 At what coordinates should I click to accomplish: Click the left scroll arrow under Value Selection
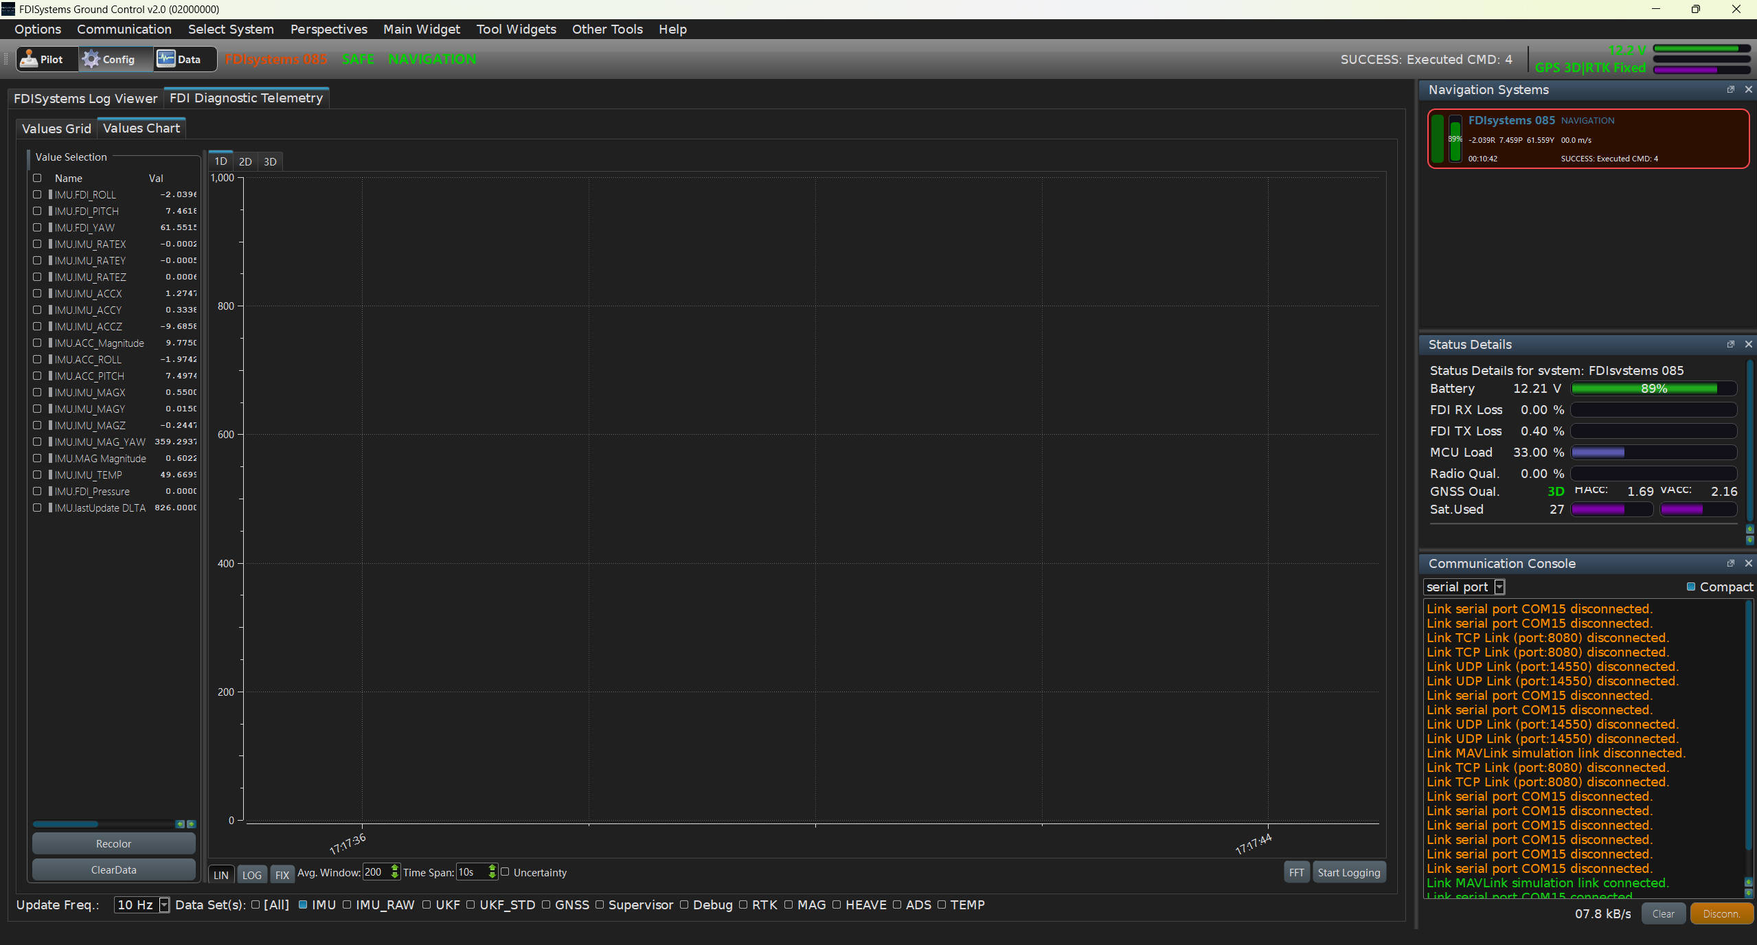point(180,824)
